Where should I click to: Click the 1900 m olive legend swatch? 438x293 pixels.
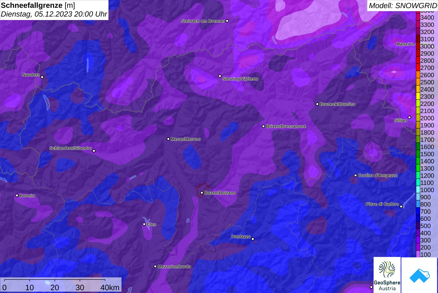click(418, 125)
